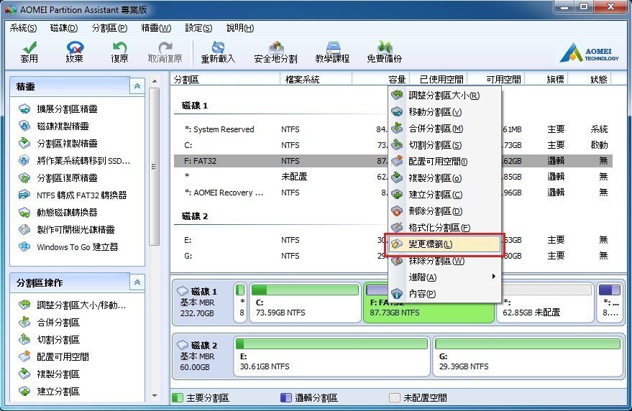Choose 合併分割區(M) from the context menu
The image size is (632, 411).
click(x=444, y=129)
